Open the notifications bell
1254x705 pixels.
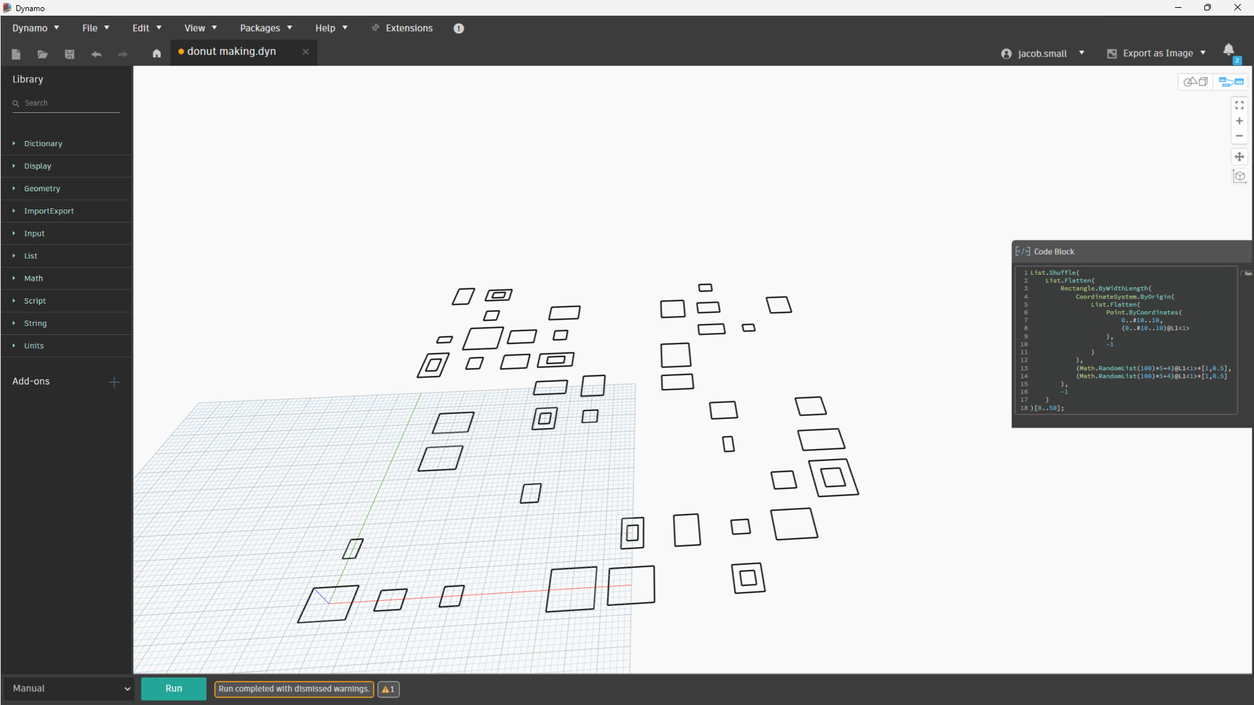[1229, 50]
